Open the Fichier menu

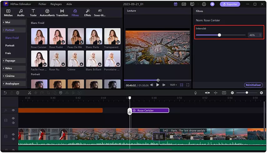[42, 4]
